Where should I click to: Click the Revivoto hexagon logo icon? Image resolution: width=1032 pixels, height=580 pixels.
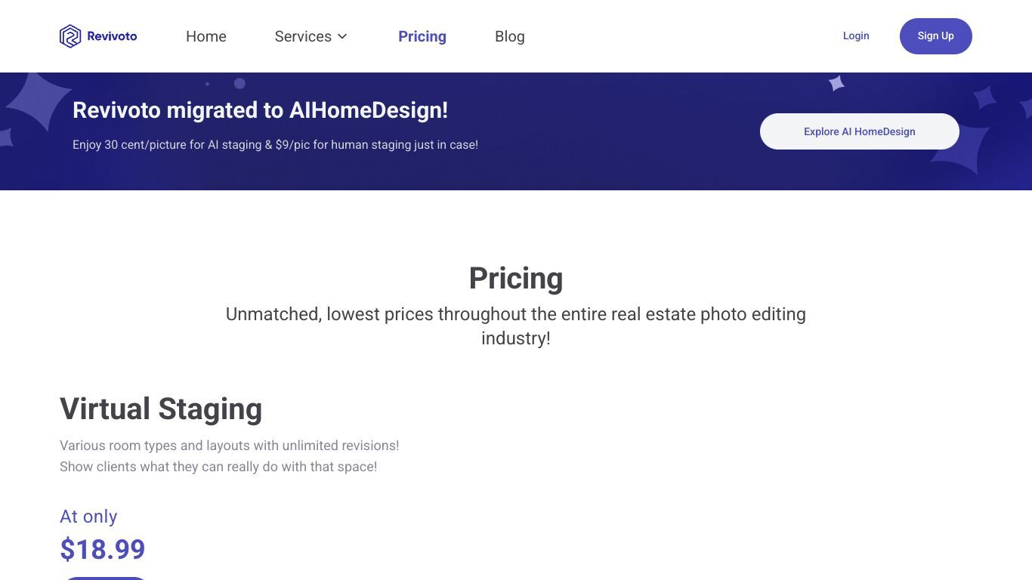70,36
